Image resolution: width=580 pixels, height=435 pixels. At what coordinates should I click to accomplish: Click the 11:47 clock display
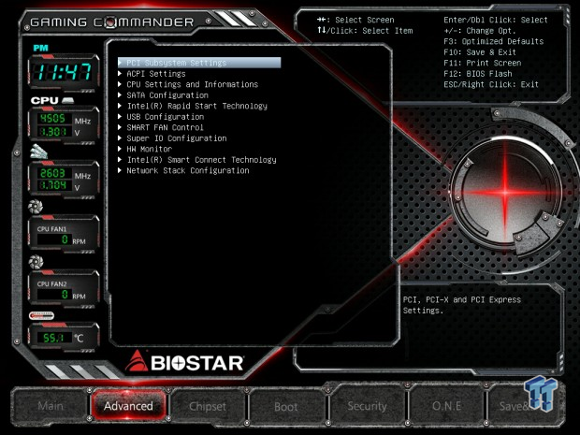point(64,72)
